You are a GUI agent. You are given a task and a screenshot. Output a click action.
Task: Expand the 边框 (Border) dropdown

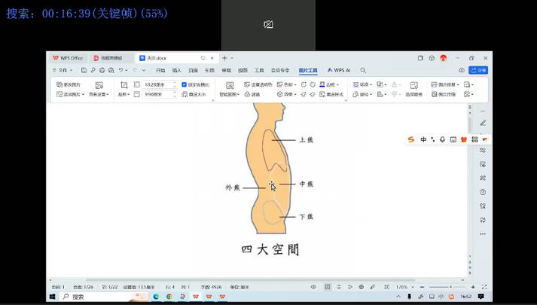(329, 85)
